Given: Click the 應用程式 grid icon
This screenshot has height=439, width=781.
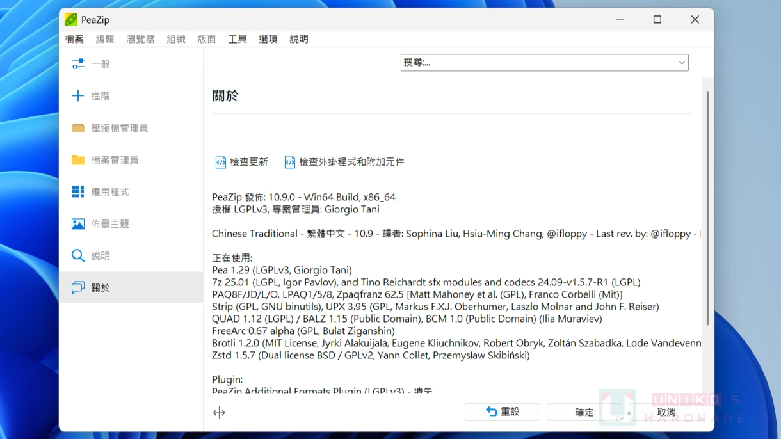Looking at the screenshot, I should click(x=78, y=192).
